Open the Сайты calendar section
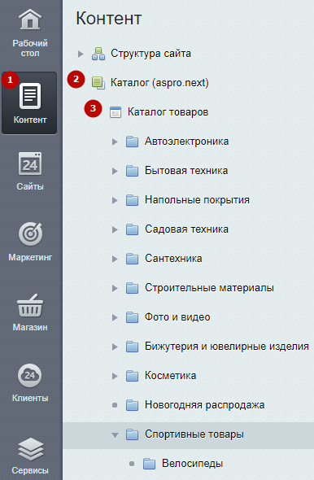 pos(30,172)
